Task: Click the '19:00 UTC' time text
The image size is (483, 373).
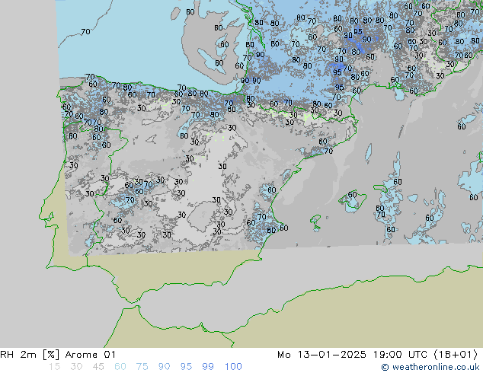Action: [400, 355]
